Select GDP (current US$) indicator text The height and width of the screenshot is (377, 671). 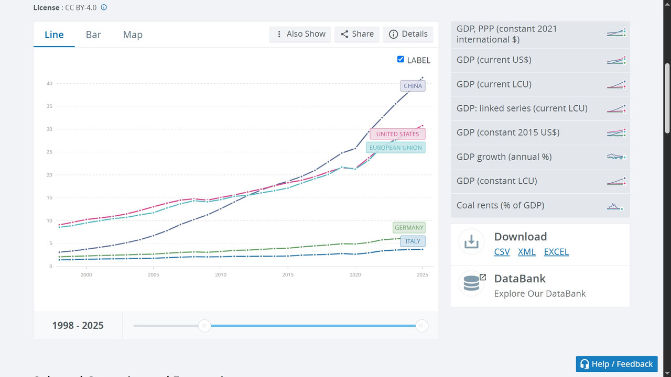coord(494,60)
